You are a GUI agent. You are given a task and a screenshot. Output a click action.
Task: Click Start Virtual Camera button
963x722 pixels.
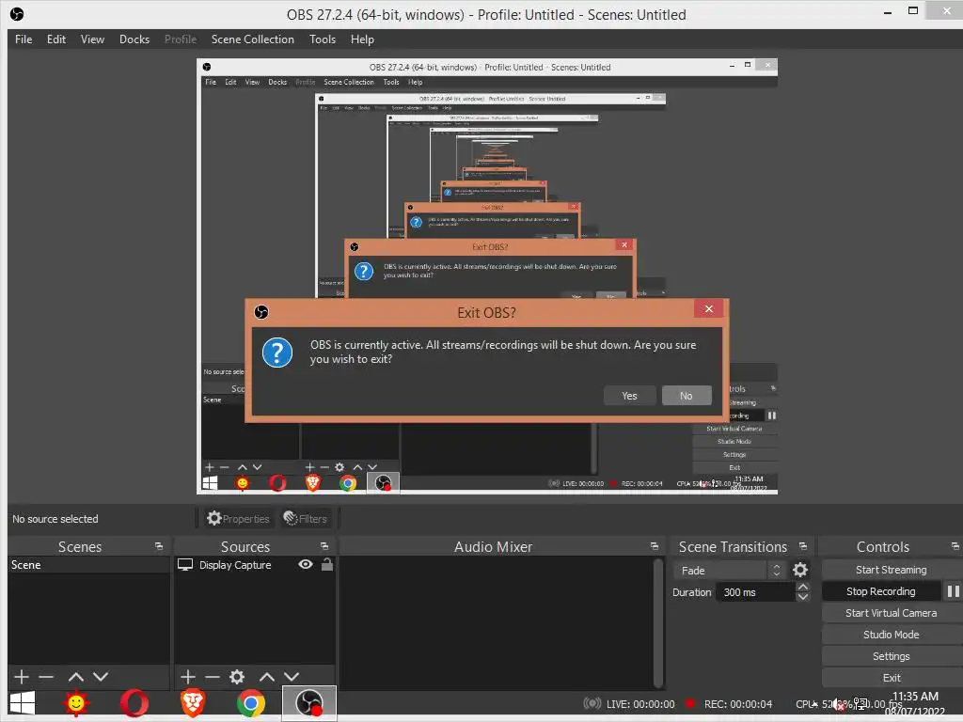[891, 613]
